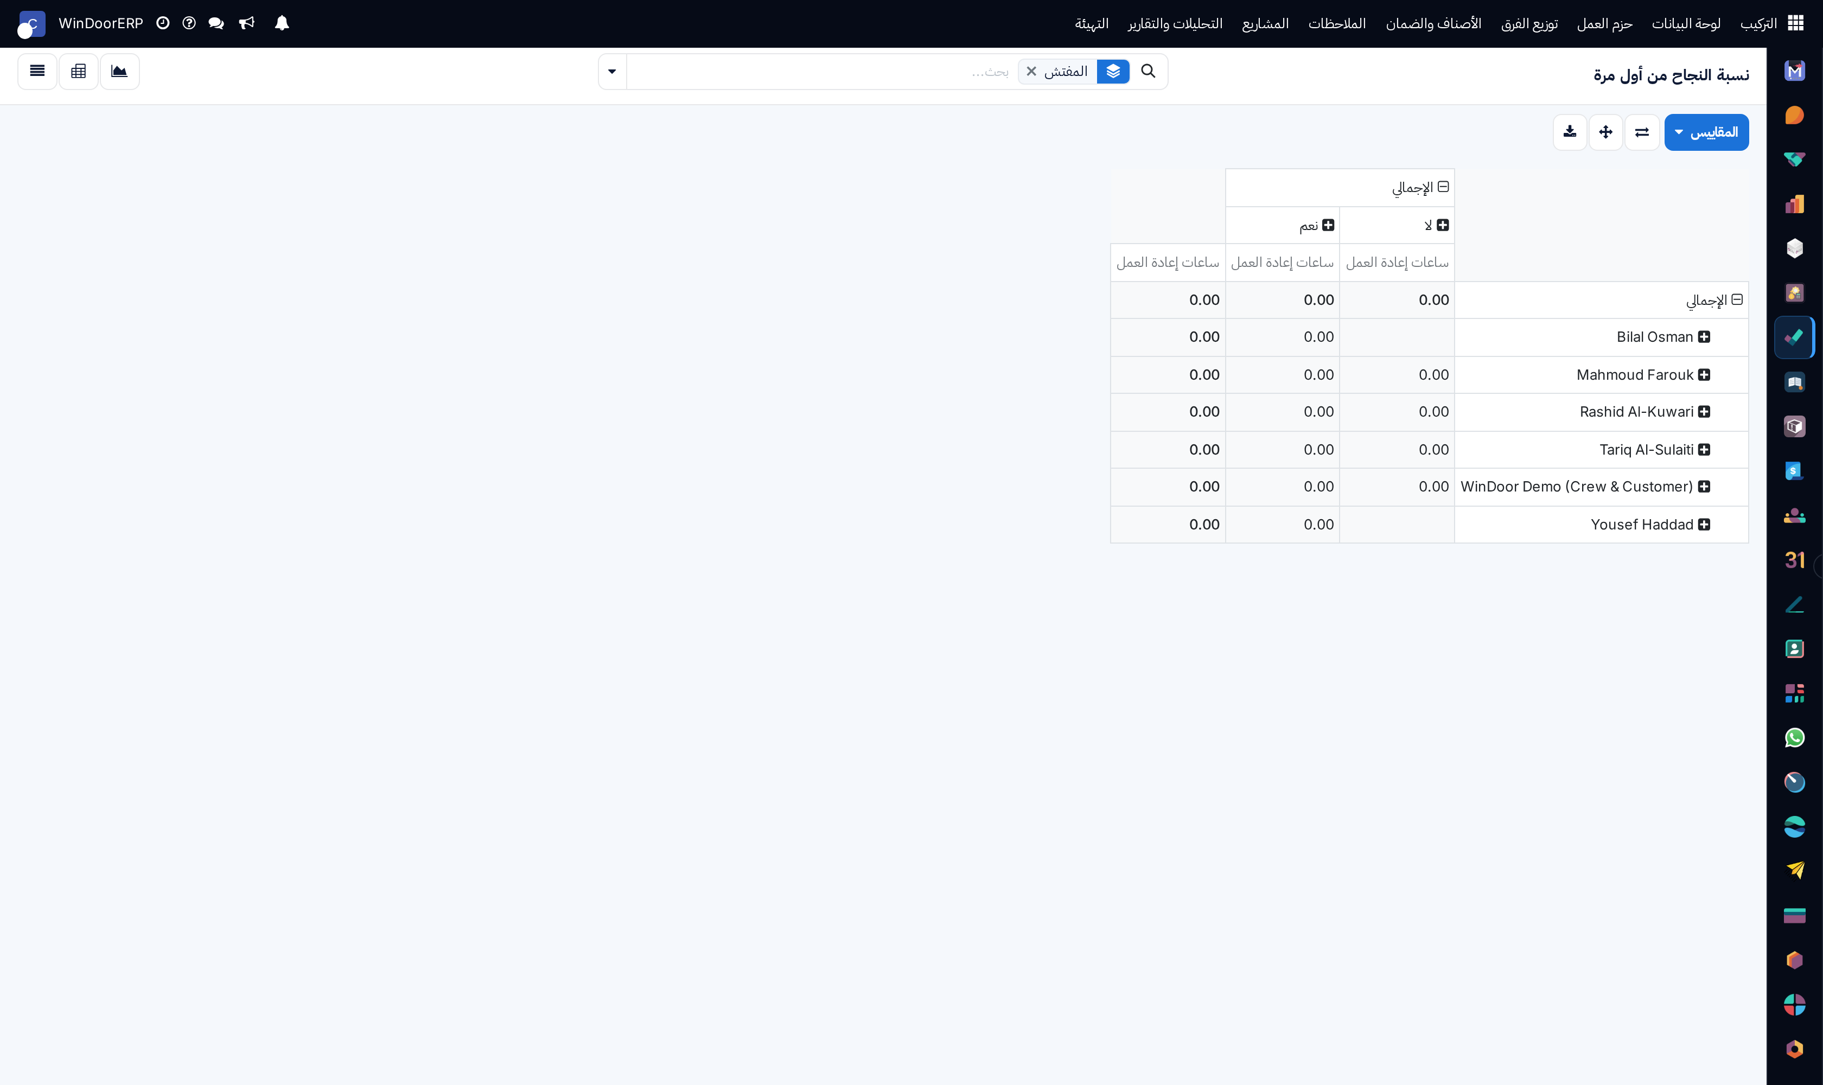Download the pivot table as spreadsheet
The width and height of the screenshot is (1823, 1085).
(1569, 132)
